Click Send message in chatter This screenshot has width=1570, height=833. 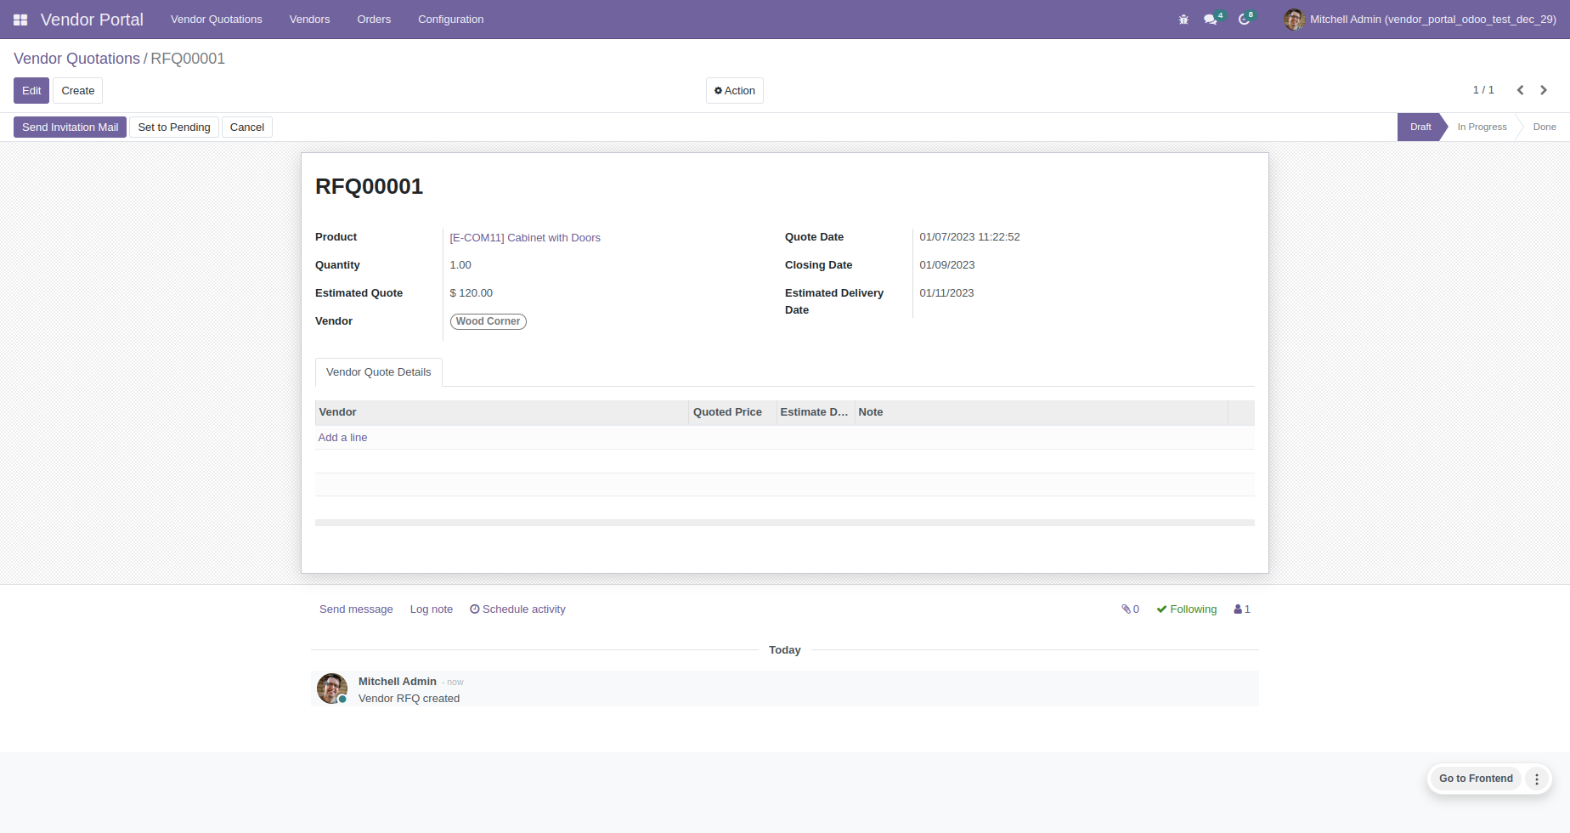(x=356, y=609)
